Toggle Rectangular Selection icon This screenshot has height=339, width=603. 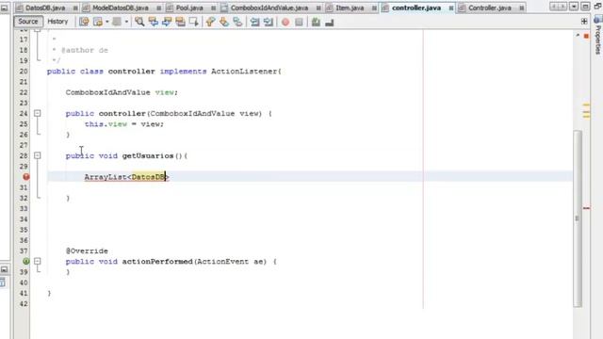(x=194, y=22)
